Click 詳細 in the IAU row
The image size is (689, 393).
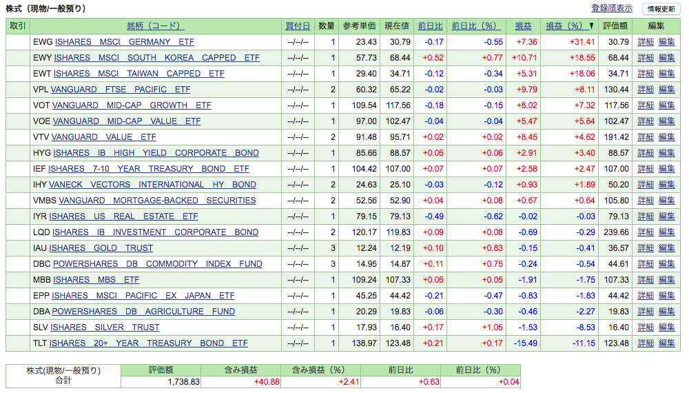tap(646, 248)
